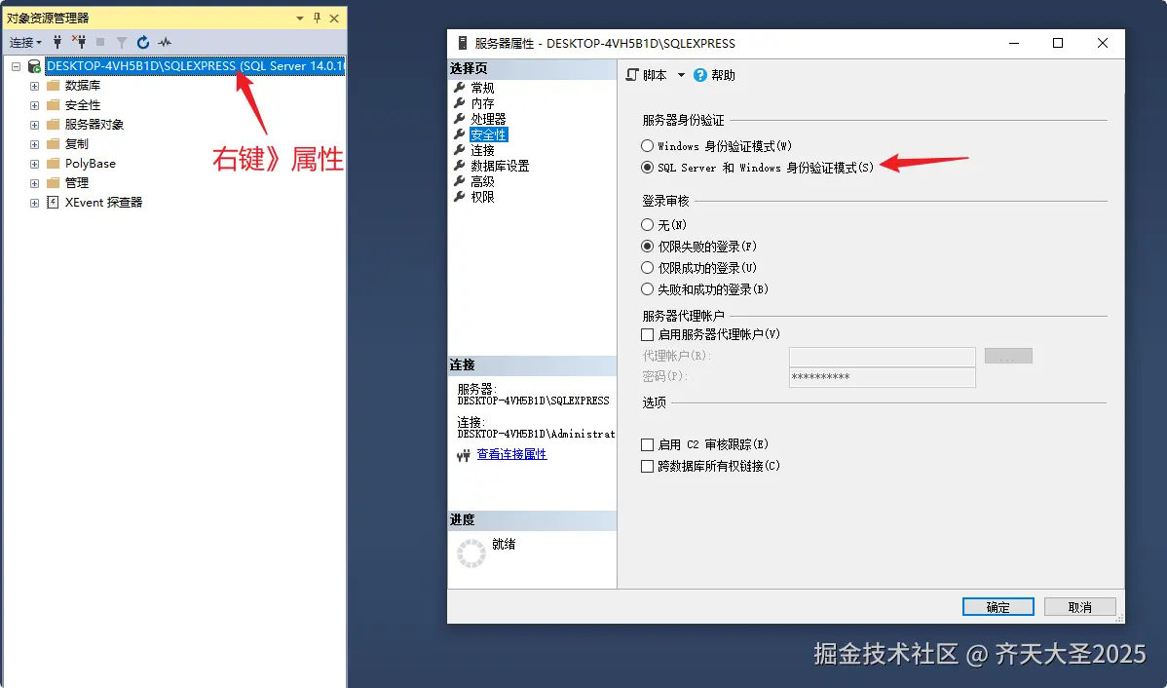Refresh the Object Explorer tree
This screenshot has width=1167, height=688.
pos(143,43)
